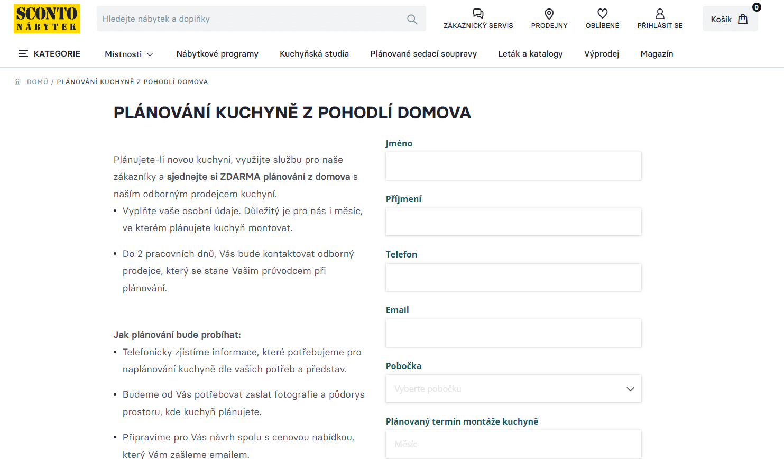The height and width of the screenshot is (459, 784).
Task: Click the 'Pobočka' field label
Action: click(x=403, y=366)
